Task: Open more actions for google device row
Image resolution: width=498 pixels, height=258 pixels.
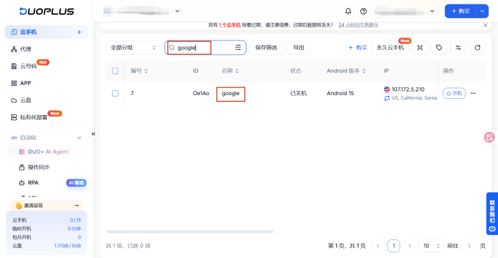Action: coord(473,93)
